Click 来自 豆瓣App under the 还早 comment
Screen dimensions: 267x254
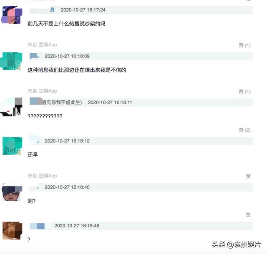[x=42, y=176]
